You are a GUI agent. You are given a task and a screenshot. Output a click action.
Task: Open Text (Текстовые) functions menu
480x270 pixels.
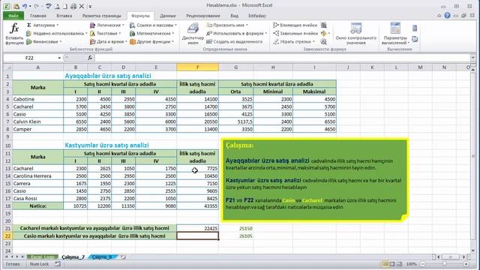[x=106, y=33]
